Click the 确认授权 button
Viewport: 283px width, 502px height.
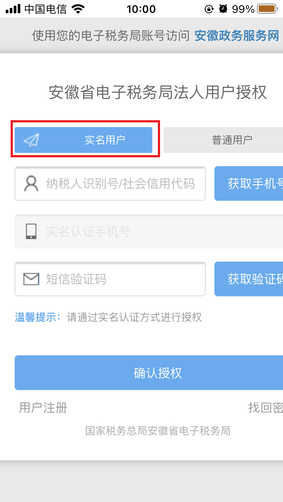tap(149, 373)
